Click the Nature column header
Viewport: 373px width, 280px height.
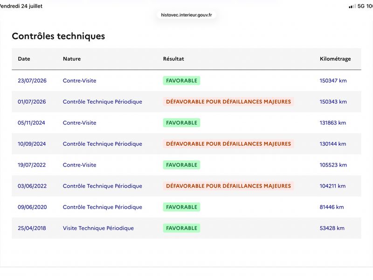click(72, 59)
